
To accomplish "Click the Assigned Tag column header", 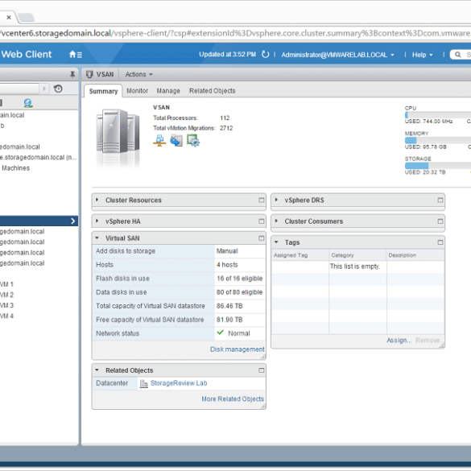I will click(300, 255).
